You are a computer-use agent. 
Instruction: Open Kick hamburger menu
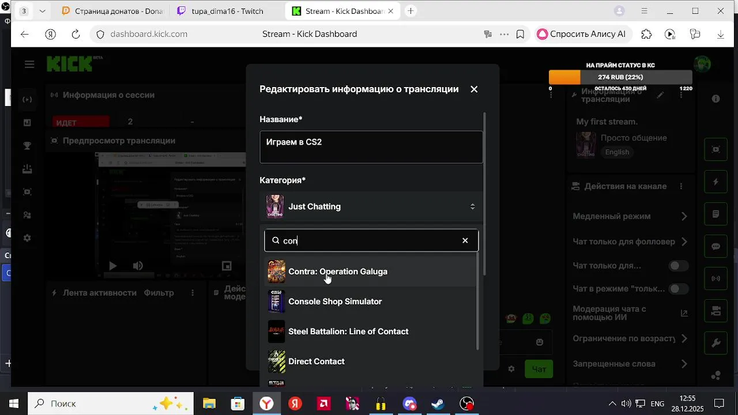pos(29,64)
